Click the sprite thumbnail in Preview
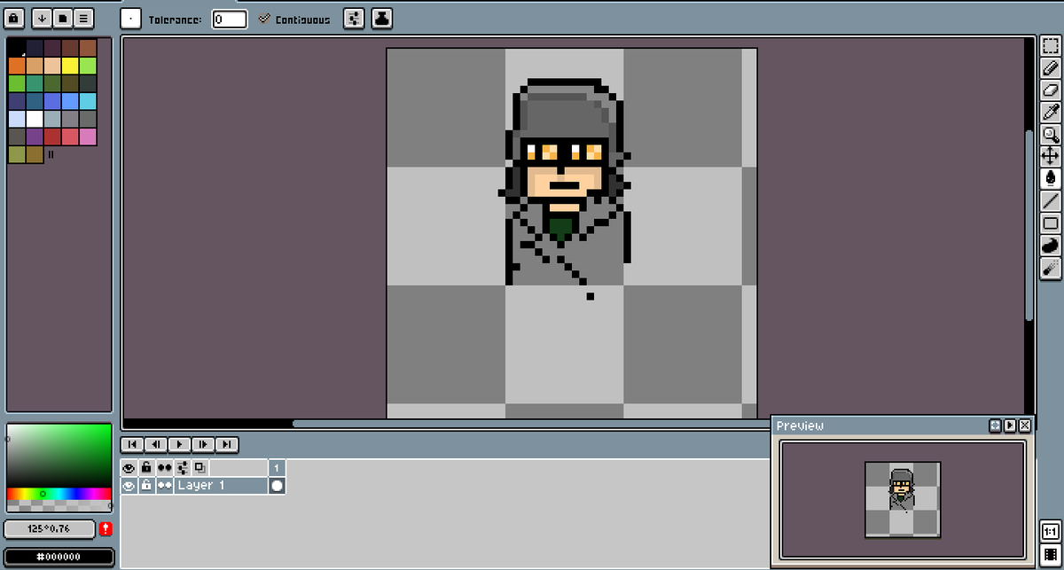 pos(903,499)
